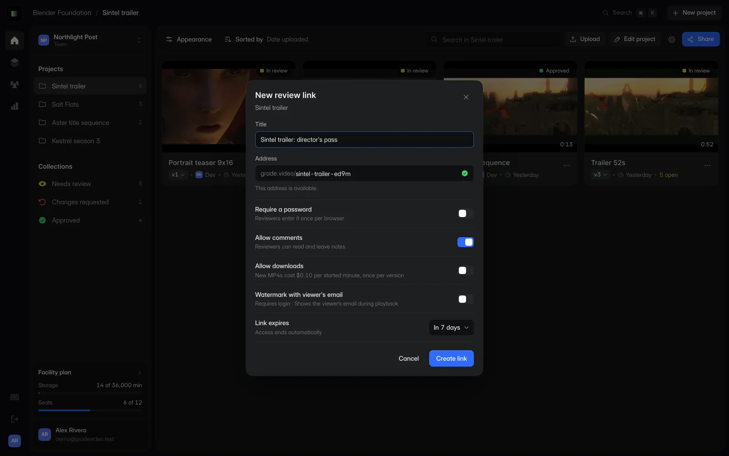This screenshot has height=456, width=729.
Task: Open Link expires In 7 days dropdown
Action: 452,327
